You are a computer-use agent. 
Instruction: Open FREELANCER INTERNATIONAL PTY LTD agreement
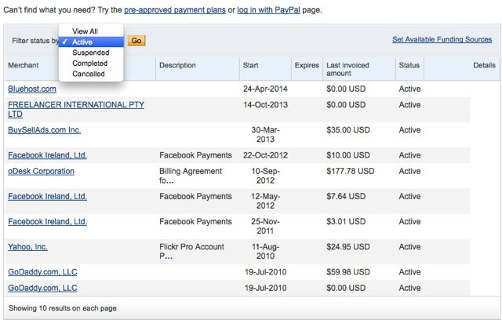[76, 110]
